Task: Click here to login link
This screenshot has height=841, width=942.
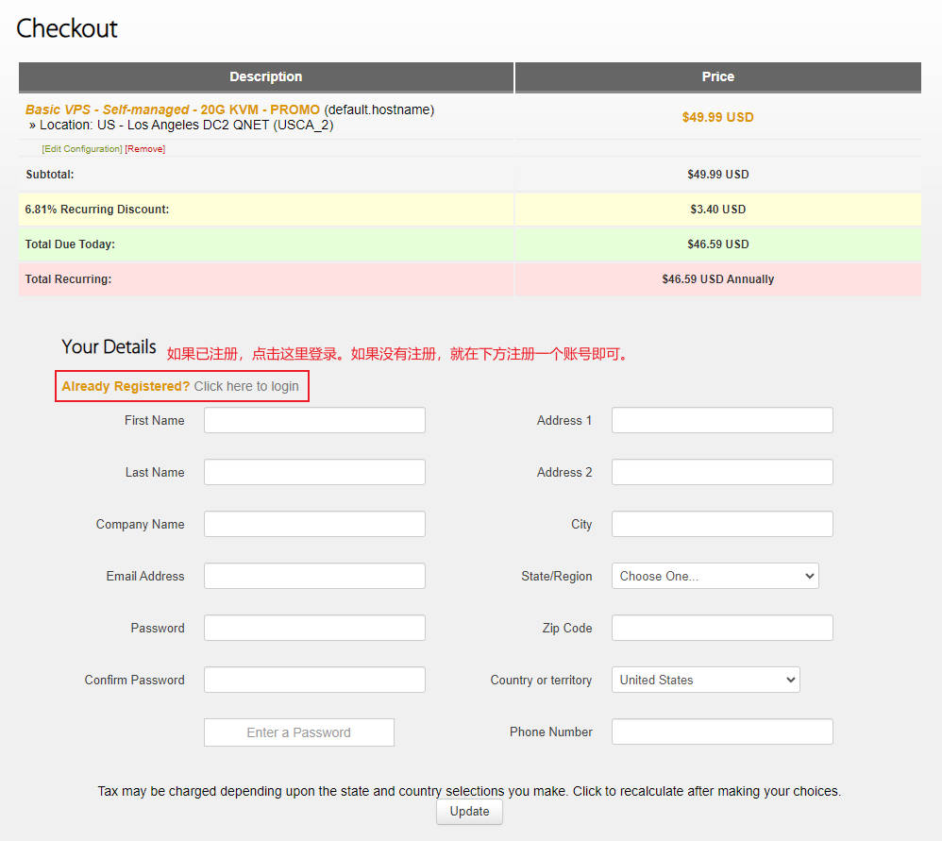Action: [x=245, y=386]
